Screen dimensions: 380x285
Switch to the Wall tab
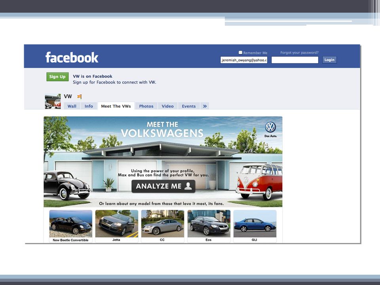tap(72, 106)
